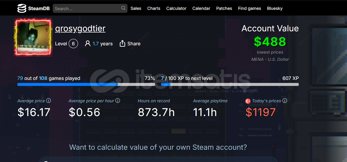Click the $1197 today's prices value
Screen dimensions: 347x162
[260, 112]
